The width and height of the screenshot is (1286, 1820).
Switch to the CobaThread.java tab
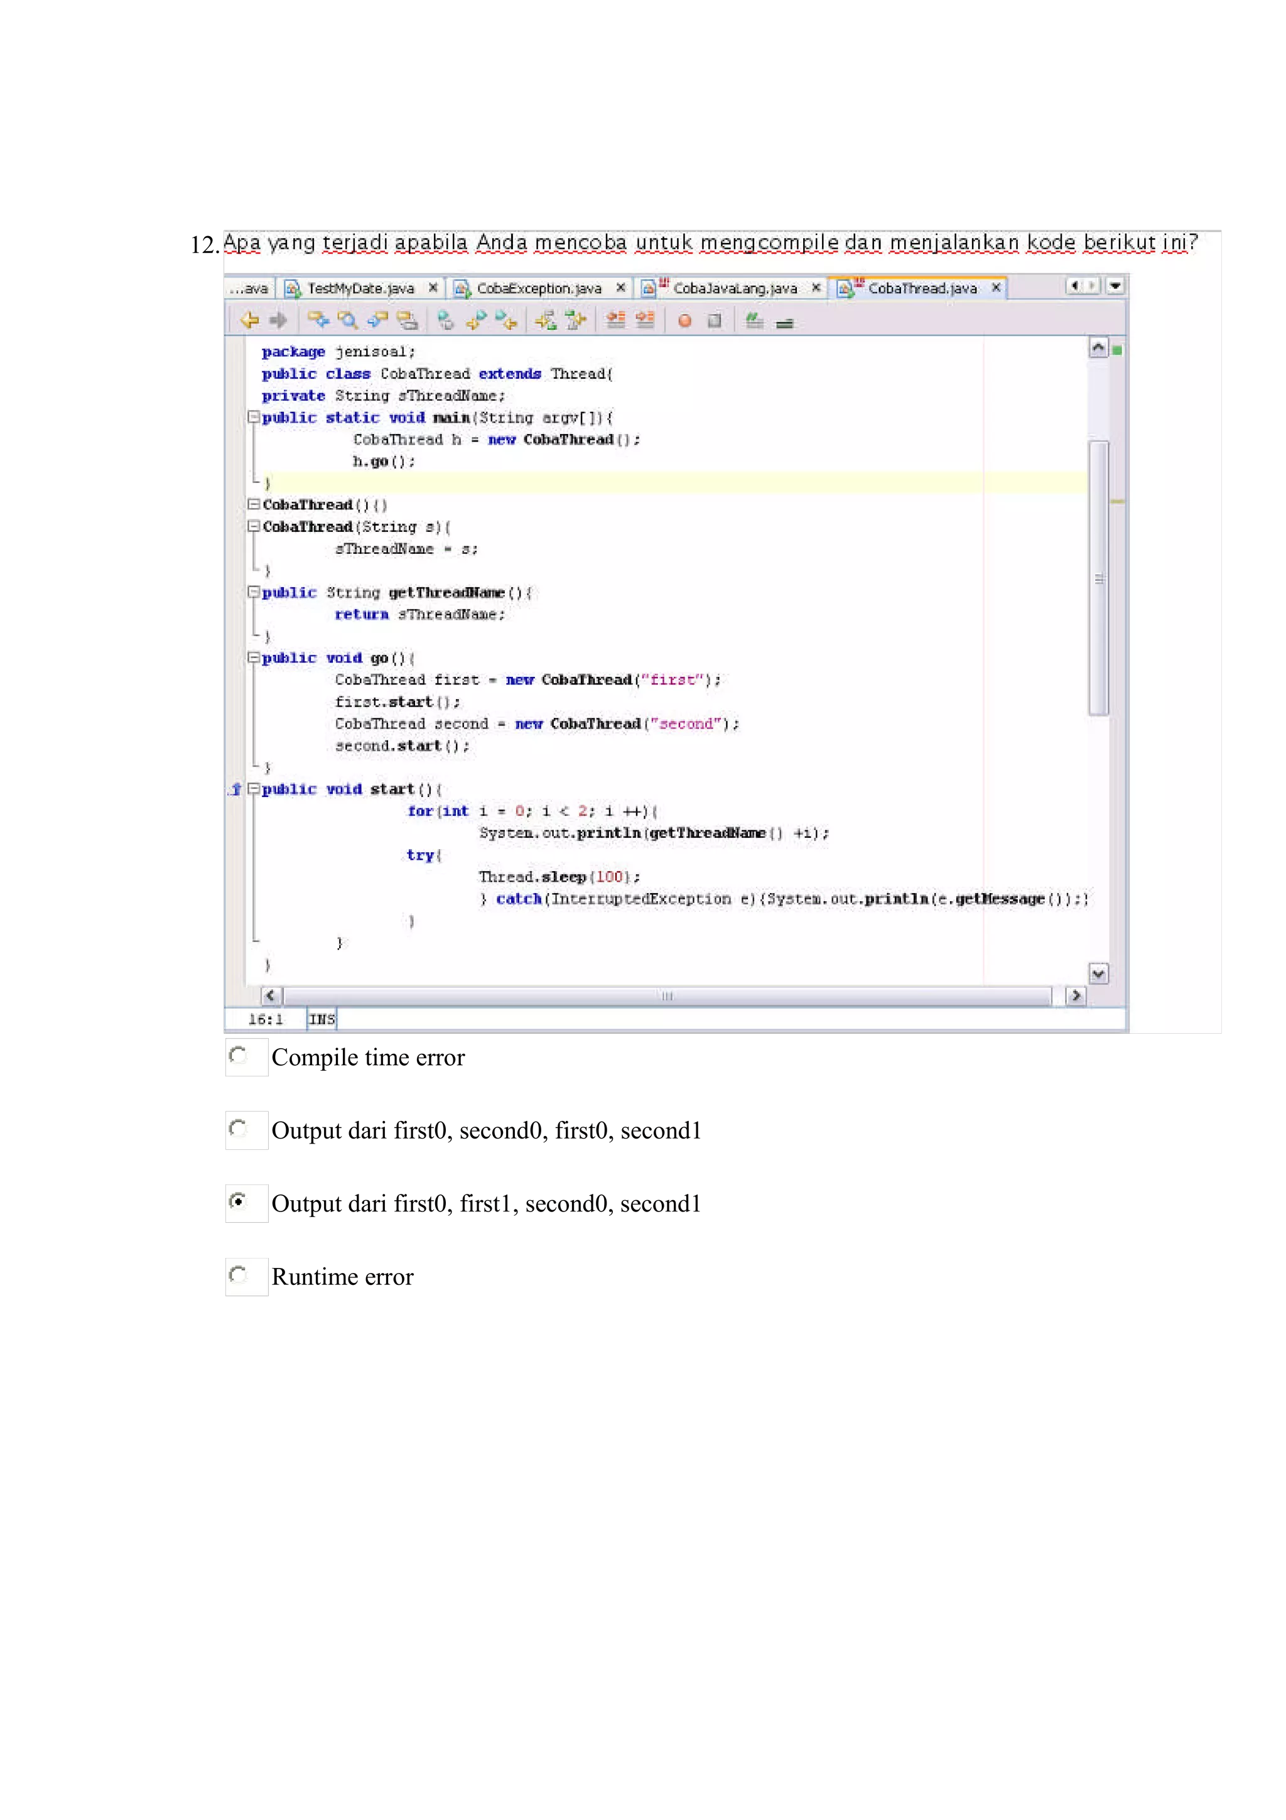pos(917,288)
